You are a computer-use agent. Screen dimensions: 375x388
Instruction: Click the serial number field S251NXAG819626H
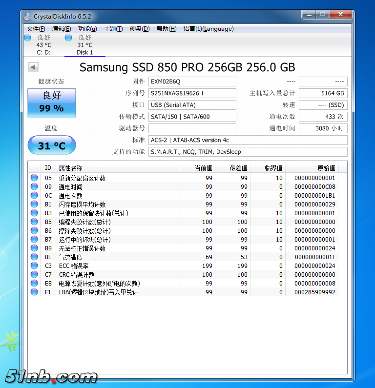coord(192,93)
